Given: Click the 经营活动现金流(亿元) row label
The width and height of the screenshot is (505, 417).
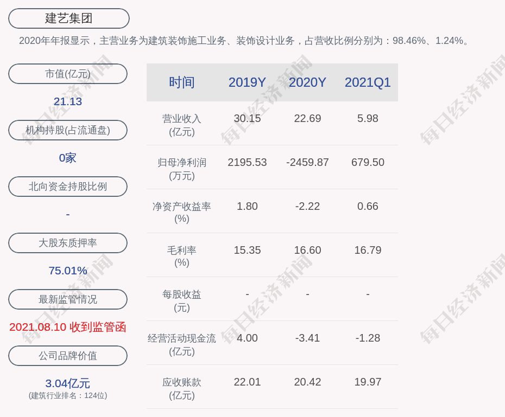Looking at the screenshot, I should (x=182, y=345).
